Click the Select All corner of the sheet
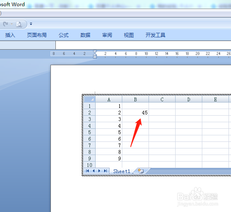 pyautogui.click(x=89, y=99)
